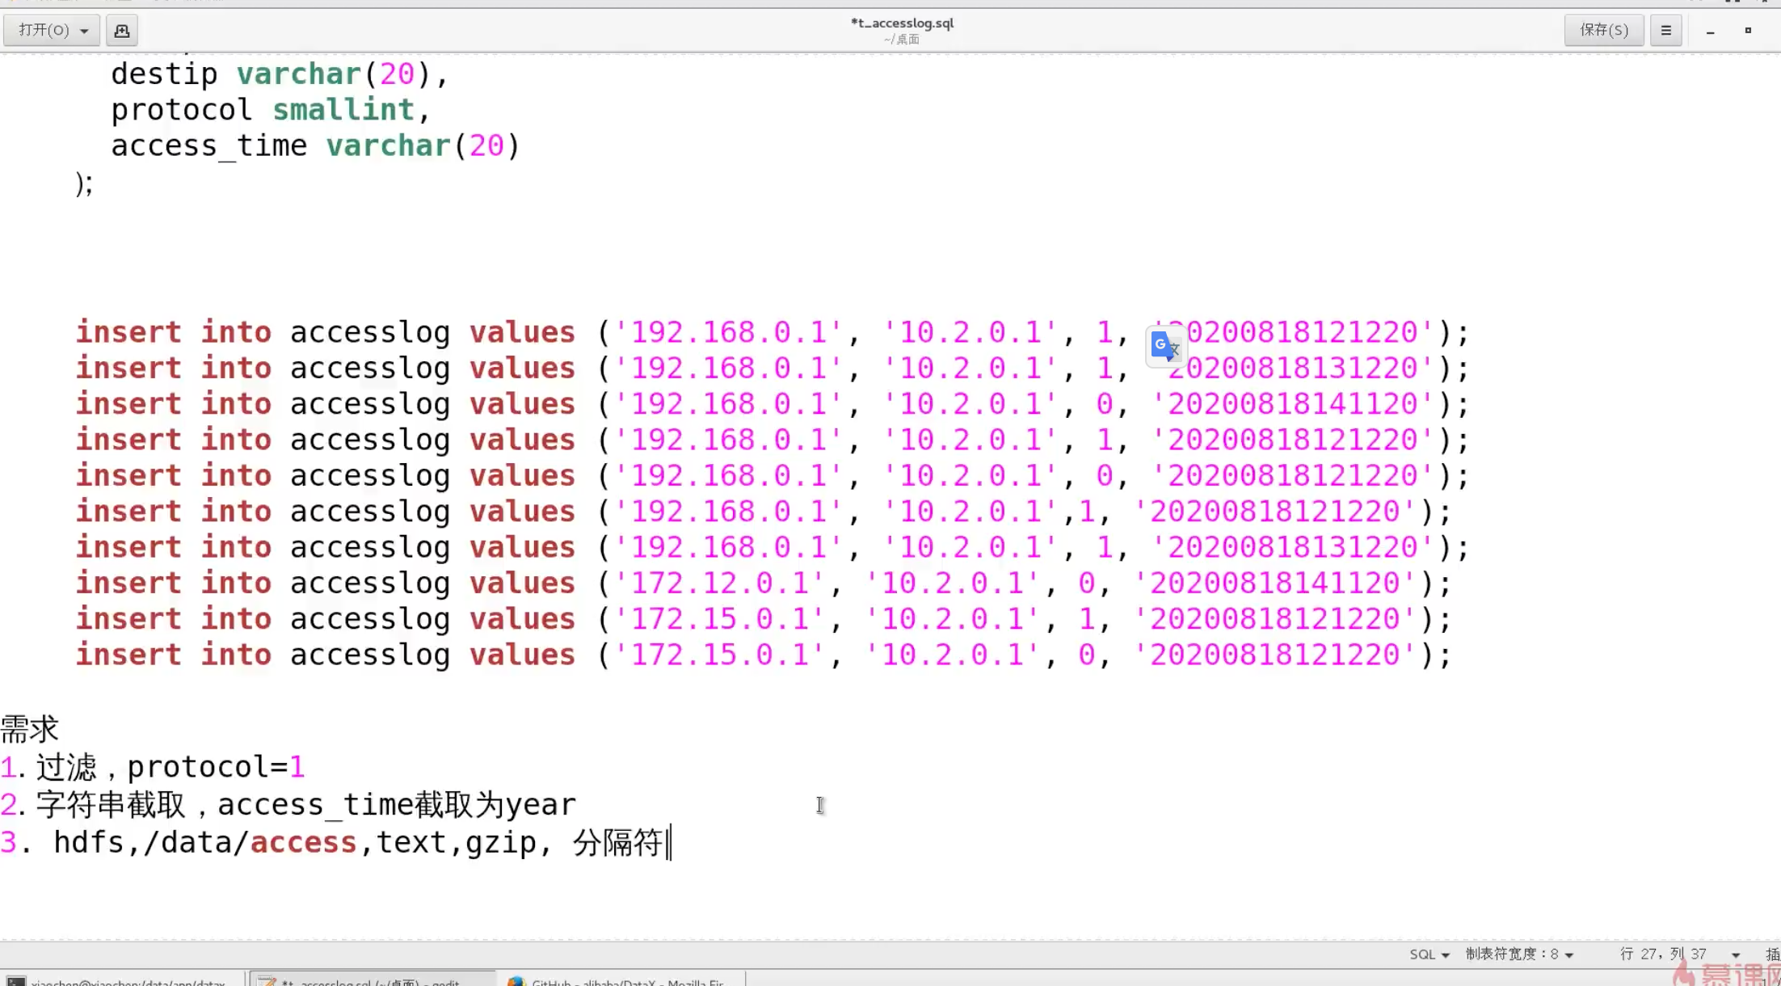Image resolution: width=1781 pixels, height=986 pixels.
Task: Click on the 需求 heading text
Action: click(x=30, y=729)
